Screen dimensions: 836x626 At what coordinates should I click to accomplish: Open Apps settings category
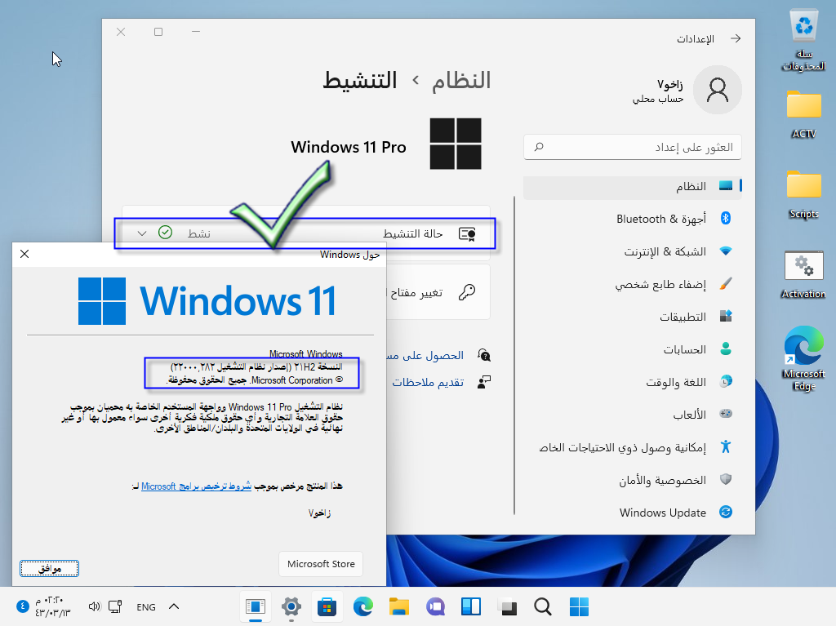[633, 317]
